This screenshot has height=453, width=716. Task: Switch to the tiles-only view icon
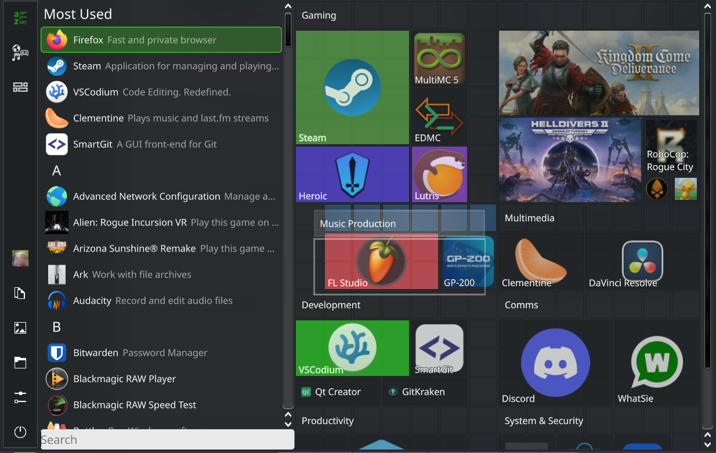(x=20, y=87)
